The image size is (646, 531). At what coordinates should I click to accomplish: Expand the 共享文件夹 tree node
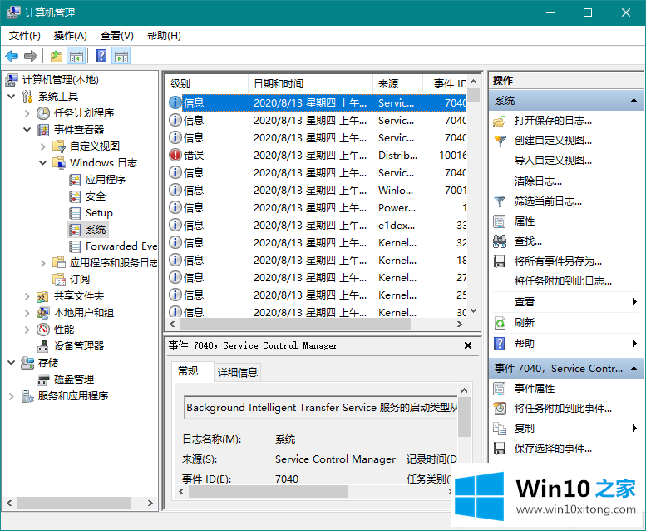pyautogui.click(x=27, y=296)
